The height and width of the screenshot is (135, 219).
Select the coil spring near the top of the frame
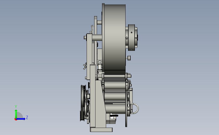(x=92, y=29)
